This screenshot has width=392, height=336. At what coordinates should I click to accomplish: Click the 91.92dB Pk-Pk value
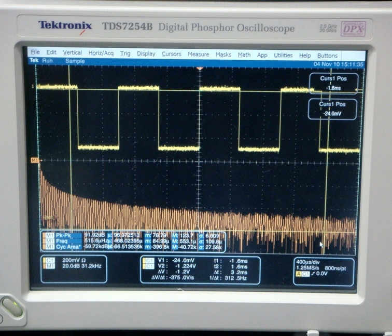click(94, 235)
